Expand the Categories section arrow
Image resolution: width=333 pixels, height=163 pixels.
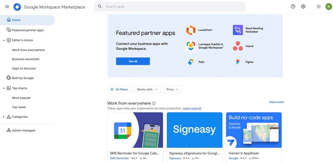pyautogui.click(x=4, y=117)
